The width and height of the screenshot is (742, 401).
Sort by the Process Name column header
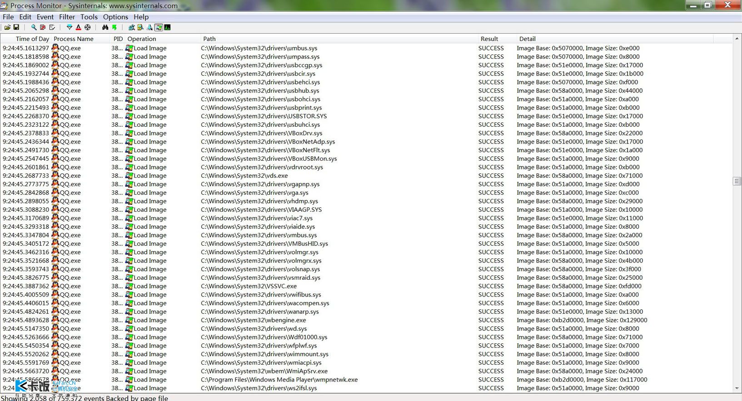[81, 39]
